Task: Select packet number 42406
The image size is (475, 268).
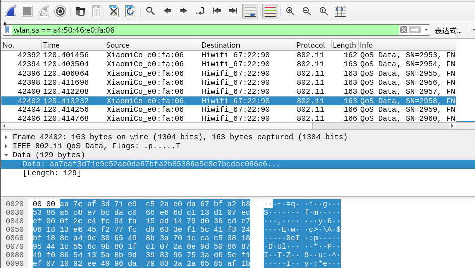Action: (228, 118)
